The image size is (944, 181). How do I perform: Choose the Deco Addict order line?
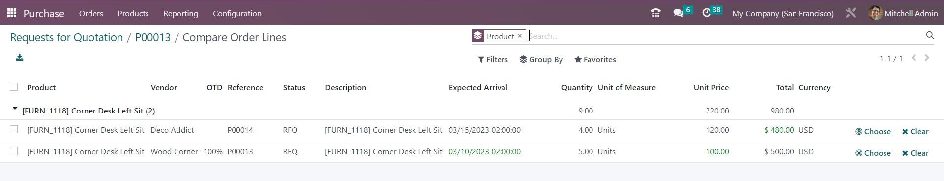tap(873, 131)
